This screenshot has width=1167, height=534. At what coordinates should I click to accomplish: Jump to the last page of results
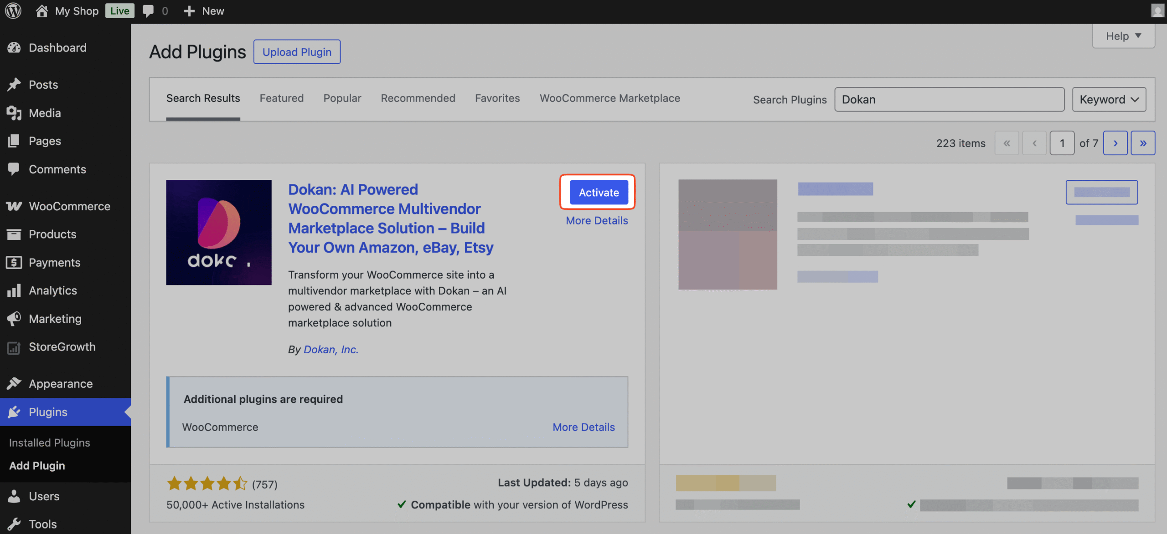click(x=1143, y=143)
